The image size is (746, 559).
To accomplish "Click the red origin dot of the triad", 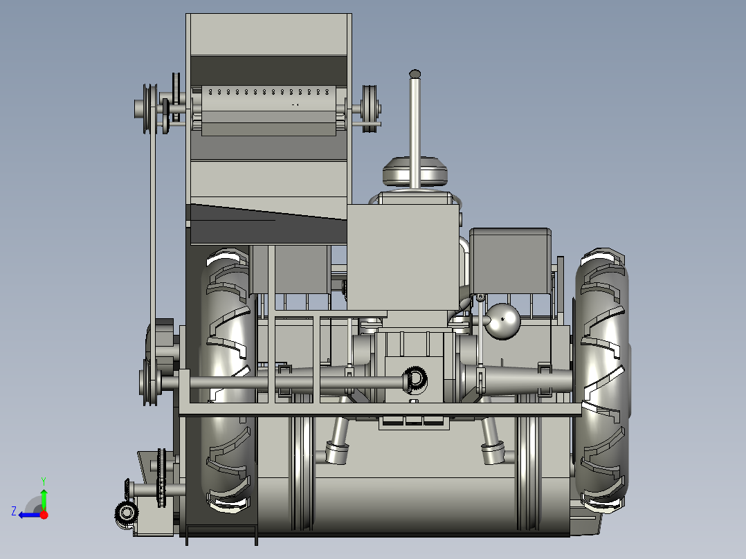I will coord(44,515).
